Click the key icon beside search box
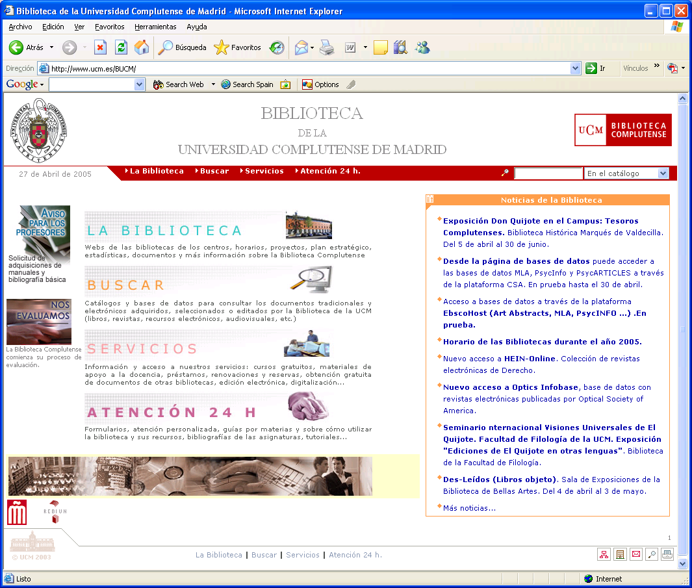Viewport: 692px width, 588px height. click(x=505, y=173)
